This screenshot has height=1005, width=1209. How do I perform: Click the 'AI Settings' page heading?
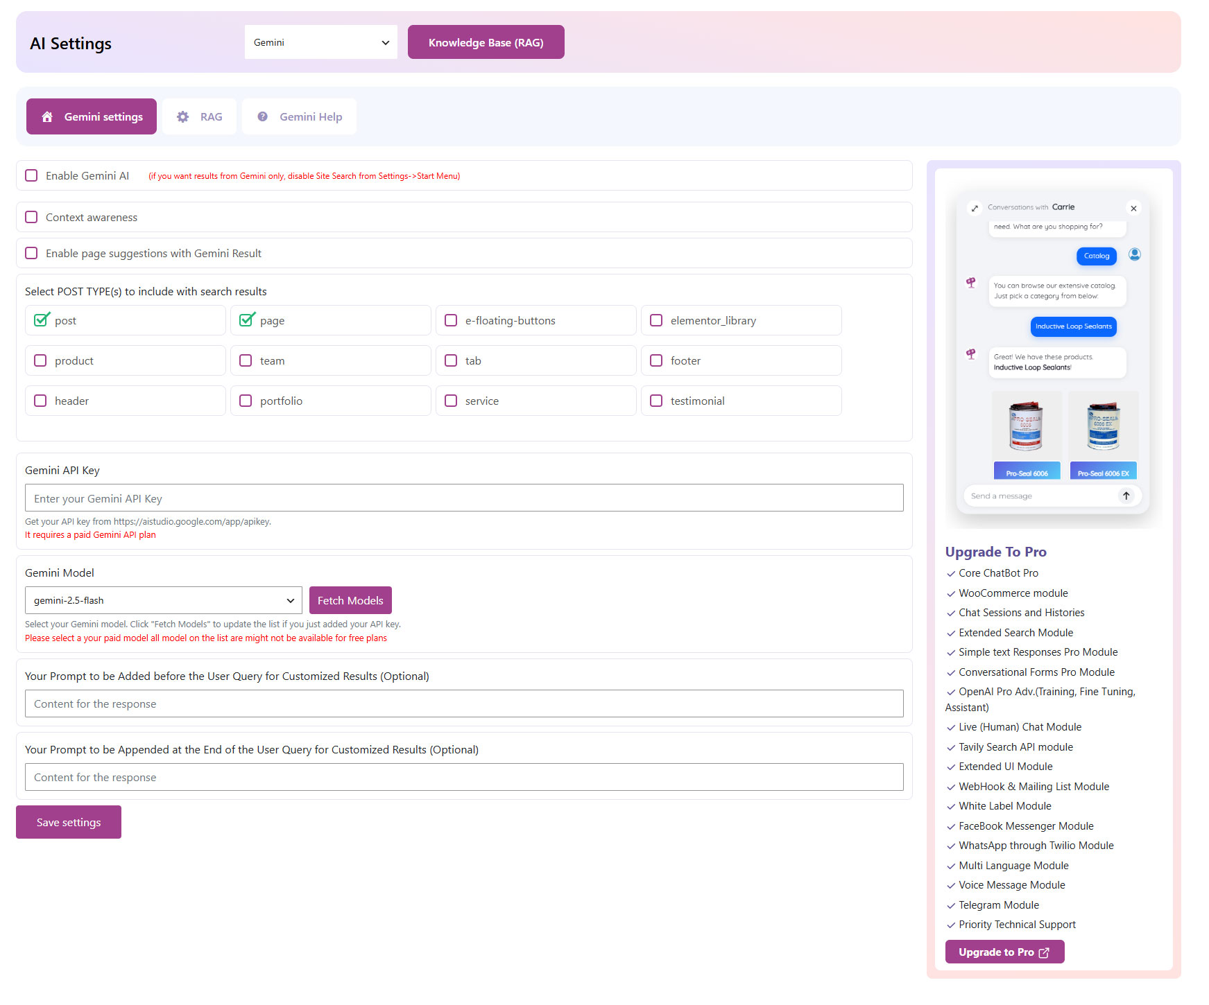pyautogui.click(x=71, y=43)
